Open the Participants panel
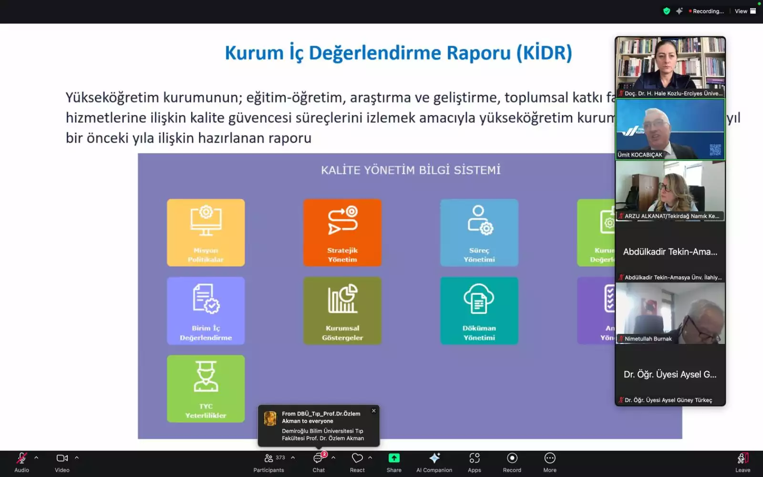 [x=269, y=458]
